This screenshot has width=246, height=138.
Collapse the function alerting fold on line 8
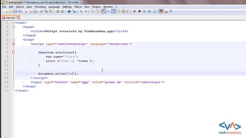pyautogui.click(x=14, y=52)
